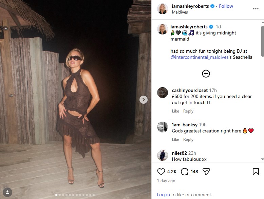
Task: Open niles82 profile from comment
Action: (180, 153)
